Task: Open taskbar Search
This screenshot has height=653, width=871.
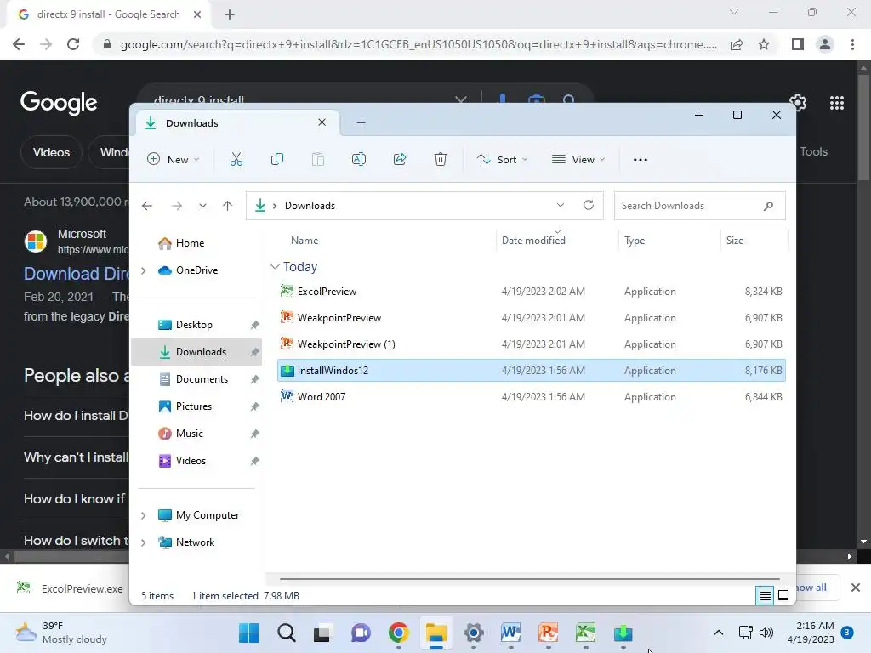Action: click(286, 633)
